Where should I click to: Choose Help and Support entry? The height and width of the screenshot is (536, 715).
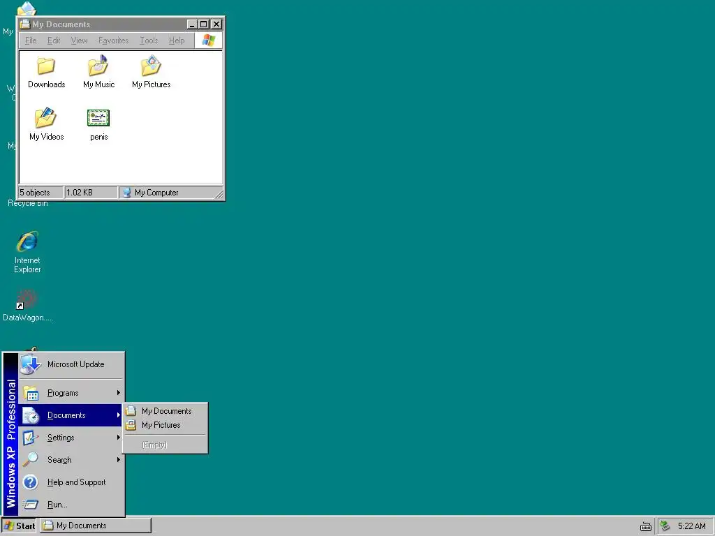tap(71, 482)
